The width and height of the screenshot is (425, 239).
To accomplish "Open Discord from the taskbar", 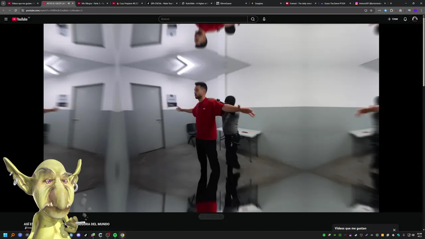I will tap(78, 235).
